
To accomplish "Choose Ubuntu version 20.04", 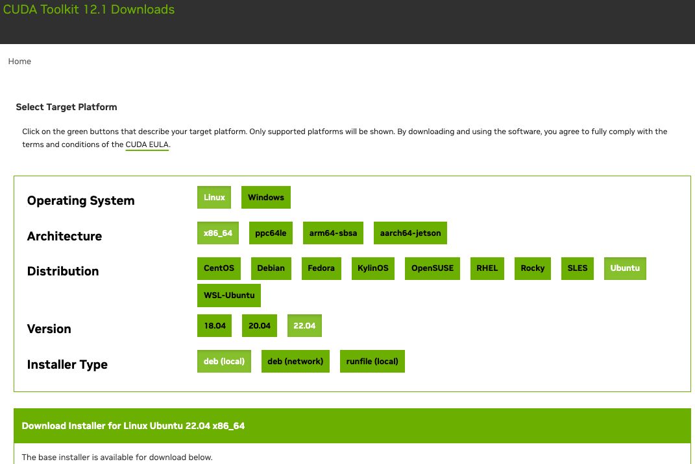I will 260,326.
